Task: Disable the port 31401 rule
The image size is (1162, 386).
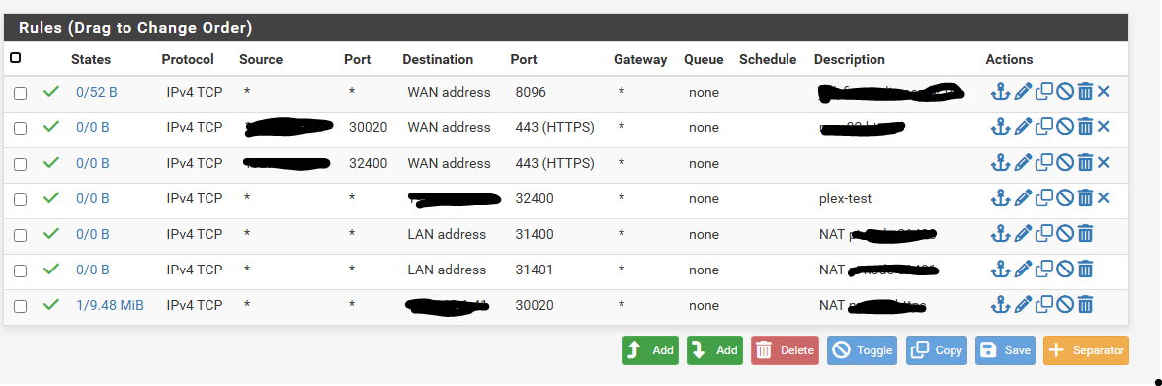Action: 1065,270
